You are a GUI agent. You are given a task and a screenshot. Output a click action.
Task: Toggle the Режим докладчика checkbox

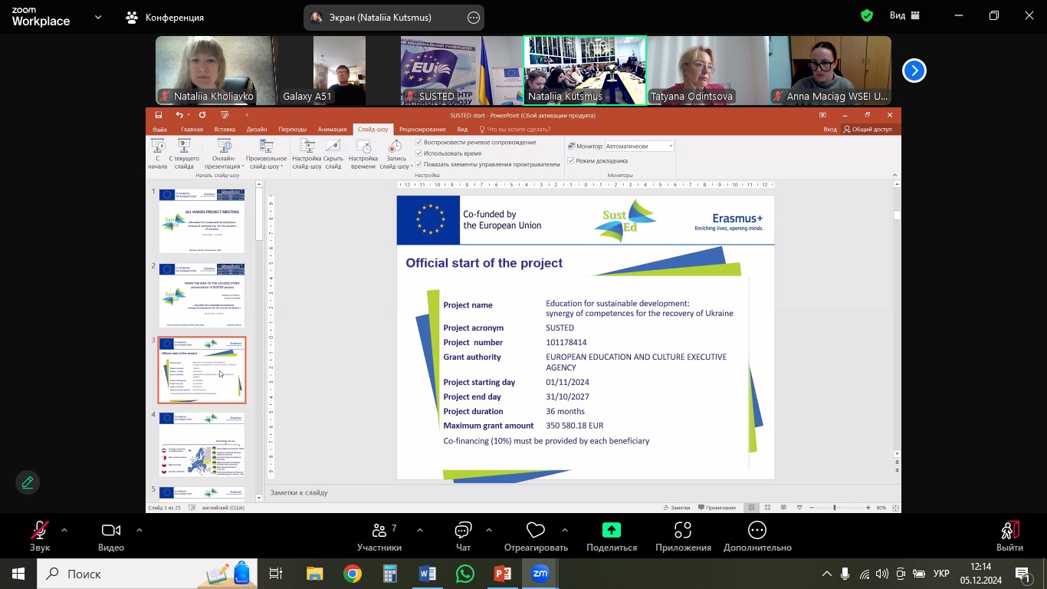click(571, 161)
